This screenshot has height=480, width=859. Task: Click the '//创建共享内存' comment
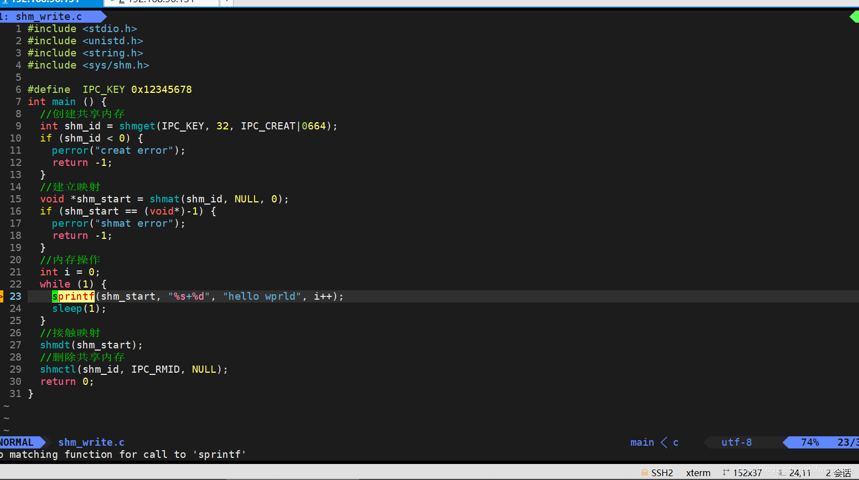(82, 114)
